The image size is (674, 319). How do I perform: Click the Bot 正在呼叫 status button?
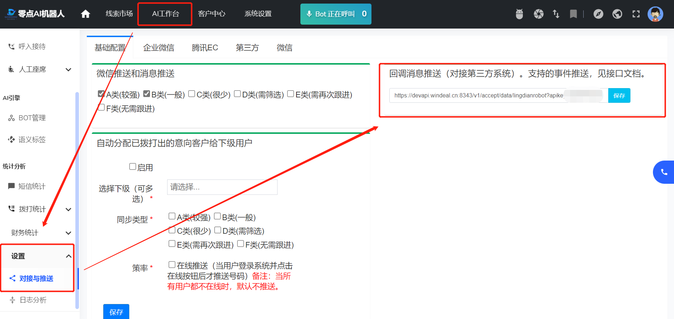pos(335,14)
